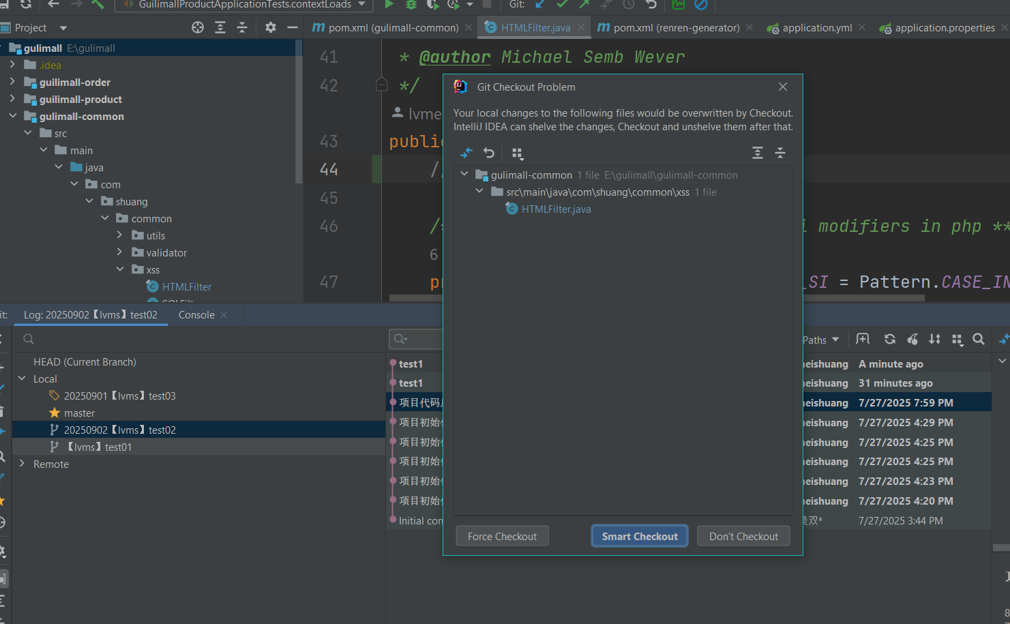1010x624 pixels.
Task: Expand the .idea folder
Action: pos(12,64)
